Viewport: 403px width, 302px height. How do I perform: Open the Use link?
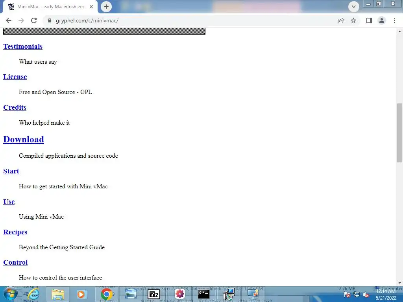tap(9, 202)
